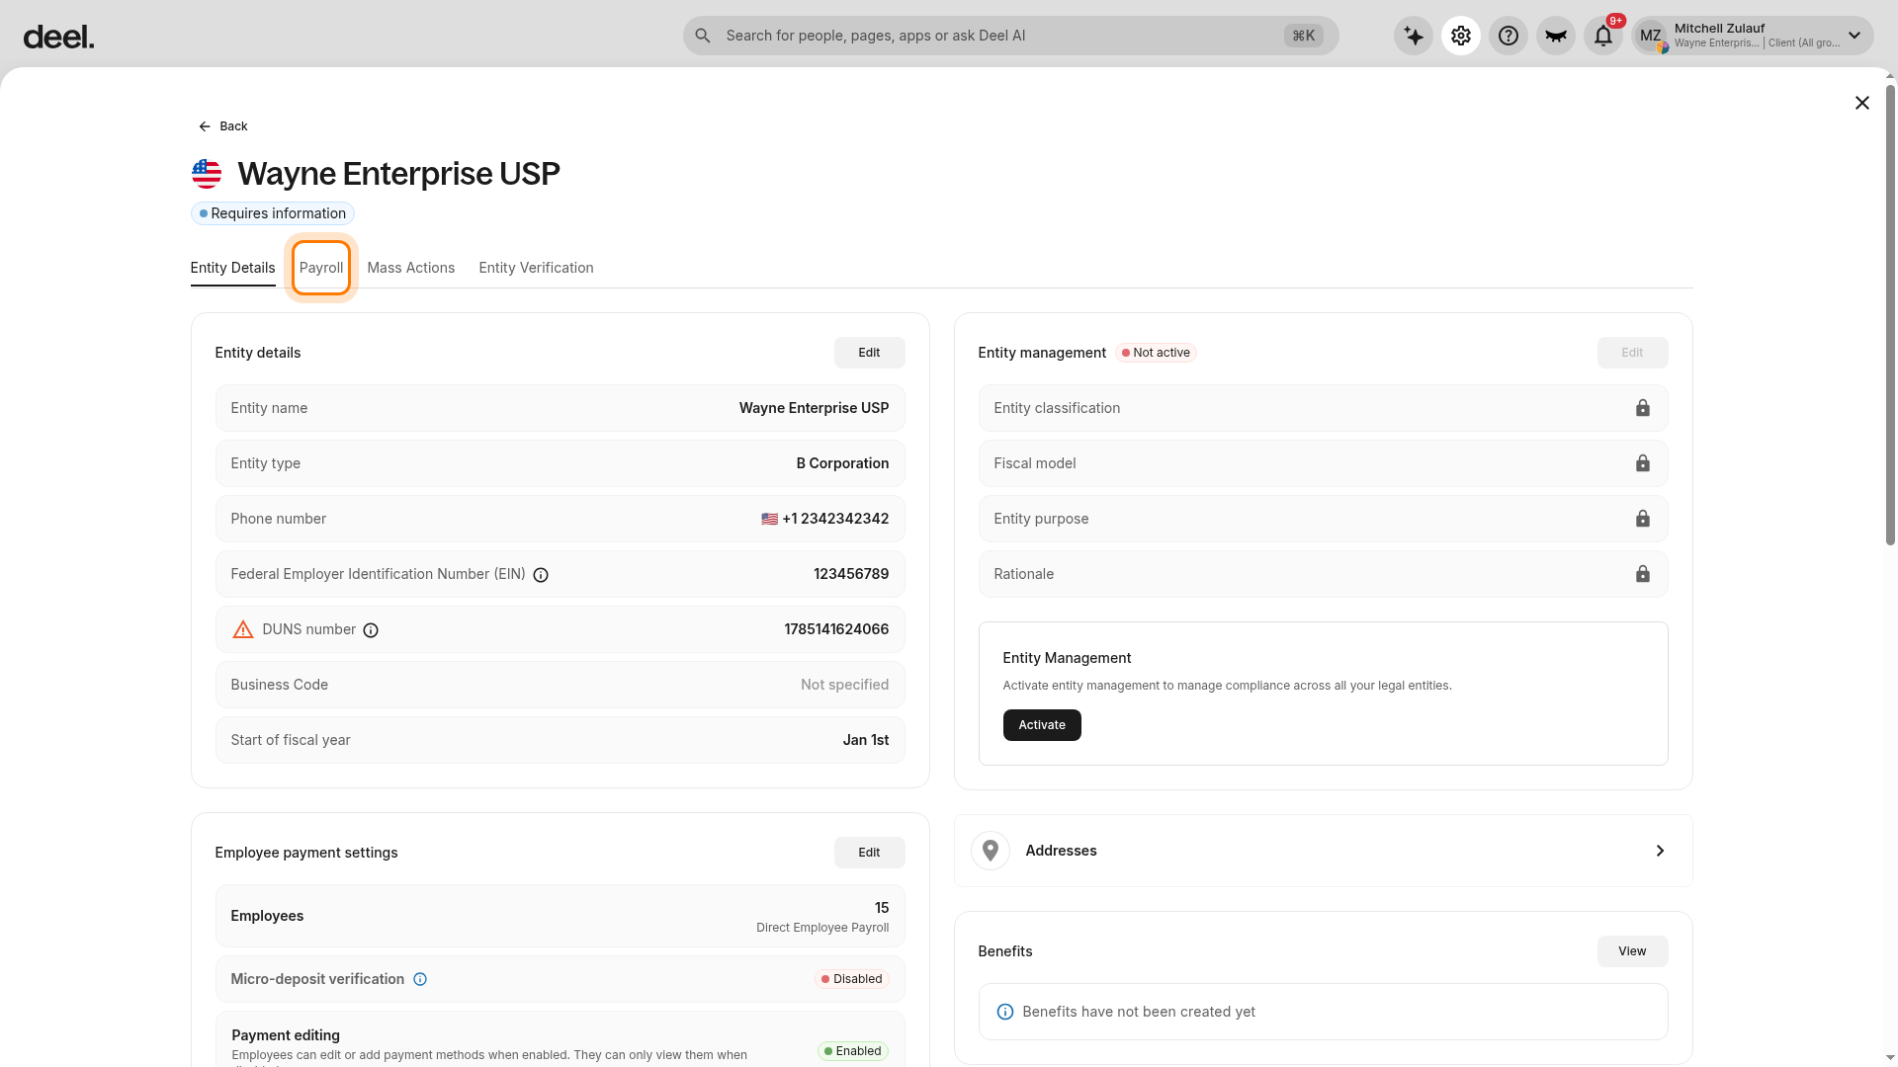The height and width of the screenshot is (1067, 1898).
Task: Focus the Deel AI search field
Action: [x=1010, y=36]
